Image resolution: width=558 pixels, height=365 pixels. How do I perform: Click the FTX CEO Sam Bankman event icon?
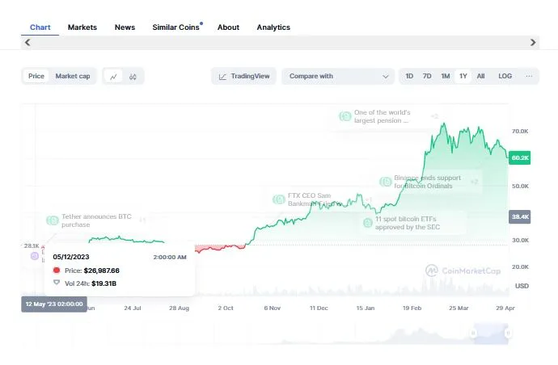[x=279, y=199]
